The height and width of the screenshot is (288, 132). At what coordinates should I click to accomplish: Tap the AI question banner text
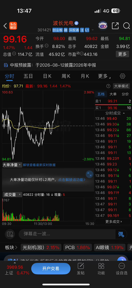click(x=65, y=260)
